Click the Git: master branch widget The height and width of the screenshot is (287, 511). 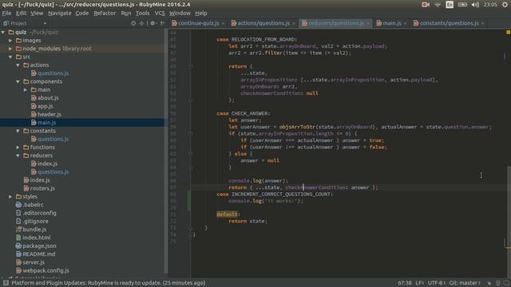465,283
